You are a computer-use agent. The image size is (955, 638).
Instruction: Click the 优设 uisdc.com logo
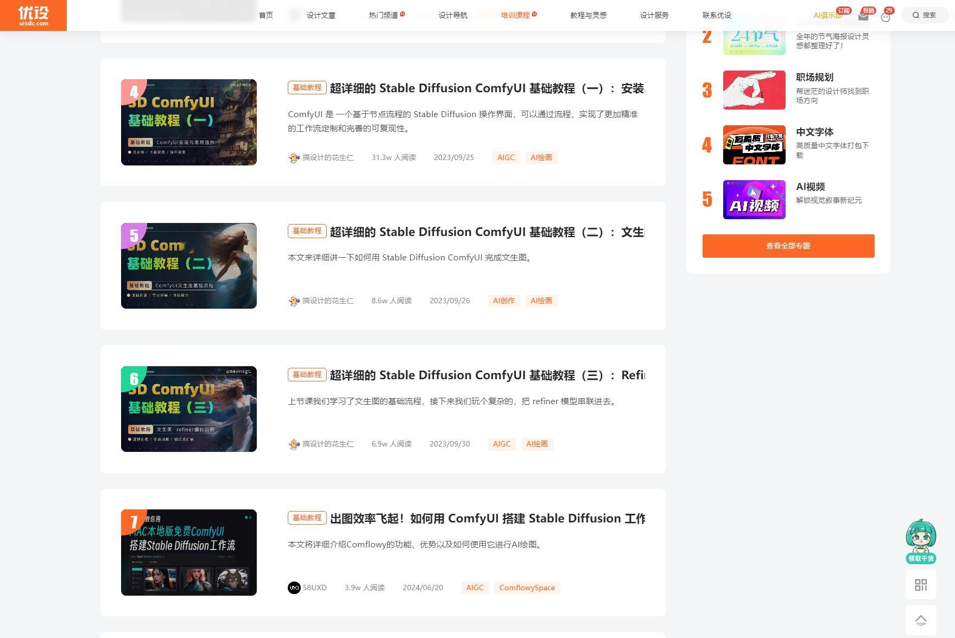(x=33, y=15)
